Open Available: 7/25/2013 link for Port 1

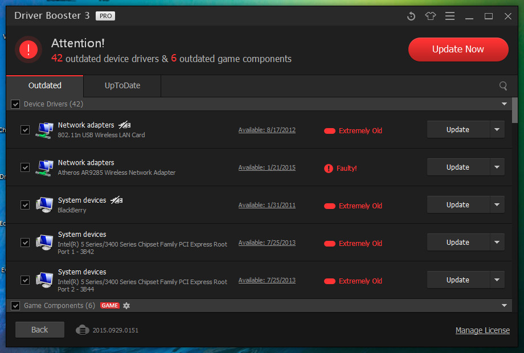(267, 243)
